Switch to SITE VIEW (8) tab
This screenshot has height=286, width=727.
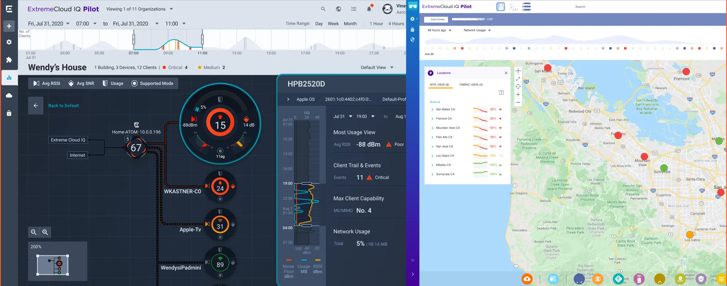(x=439, y=84)
